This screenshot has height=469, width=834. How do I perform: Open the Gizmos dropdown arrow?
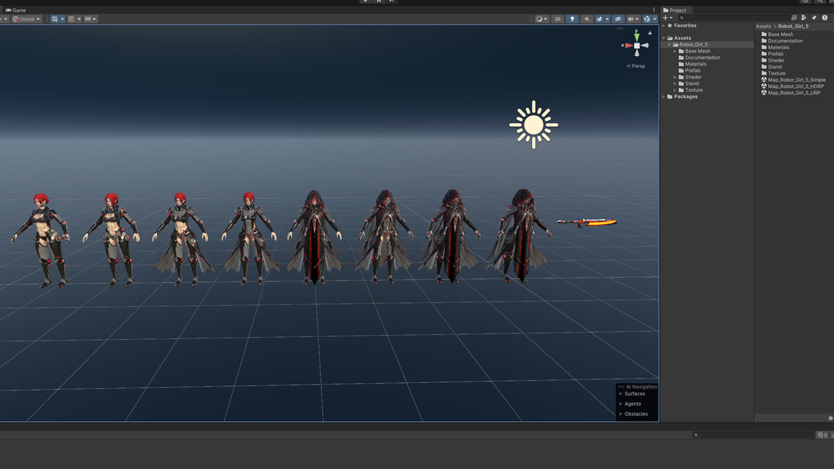point(655,19)
